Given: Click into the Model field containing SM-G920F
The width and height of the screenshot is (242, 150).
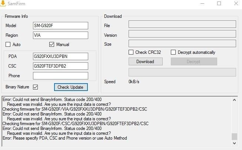Looking at the screenshot, I should coord(60,26).
